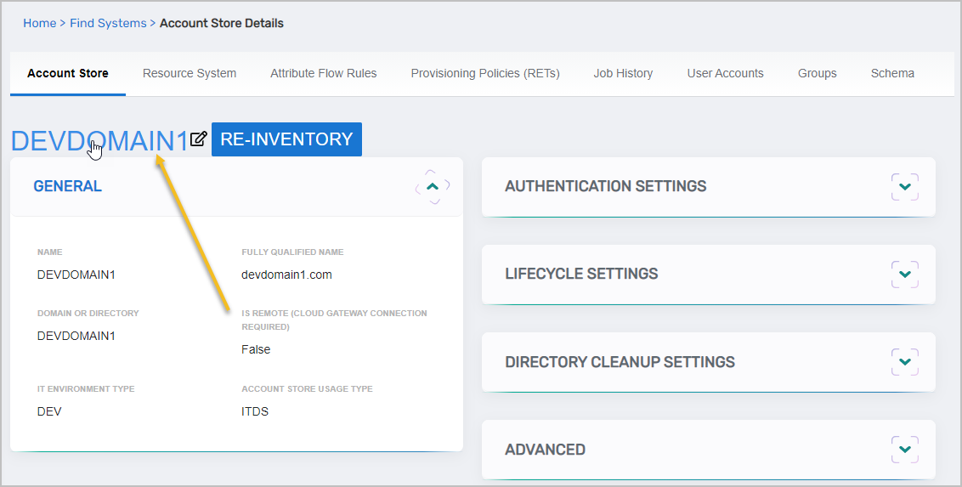The height and width of the screenshot is (487, 962).
Task: Expand Directory Cleanup Settings section
Action: 904,361
